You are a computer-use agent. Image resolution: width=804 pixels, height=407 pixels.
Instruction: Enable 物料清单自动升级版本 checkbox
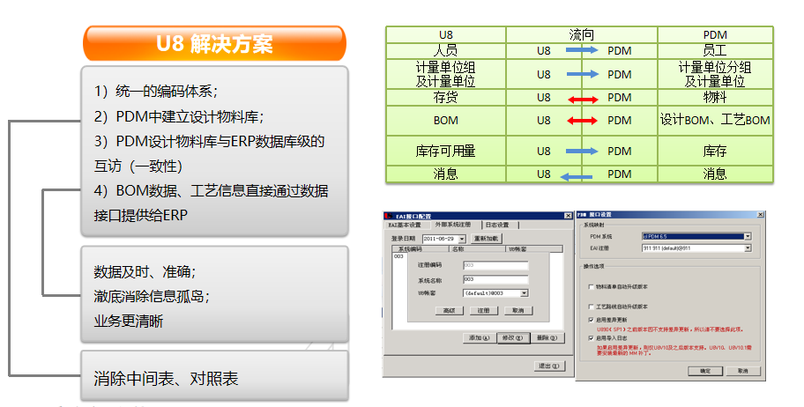pos(592,287)
